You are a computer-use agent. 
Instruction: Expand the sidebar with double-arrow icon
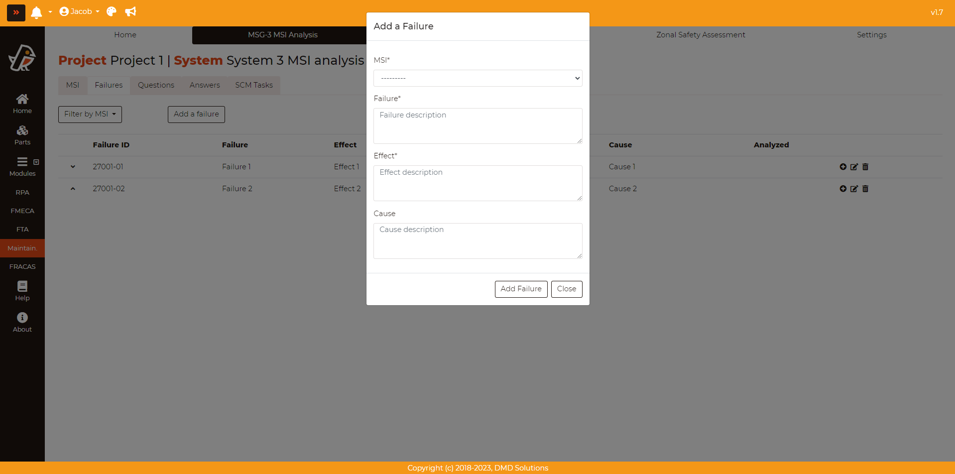[16, 12]
